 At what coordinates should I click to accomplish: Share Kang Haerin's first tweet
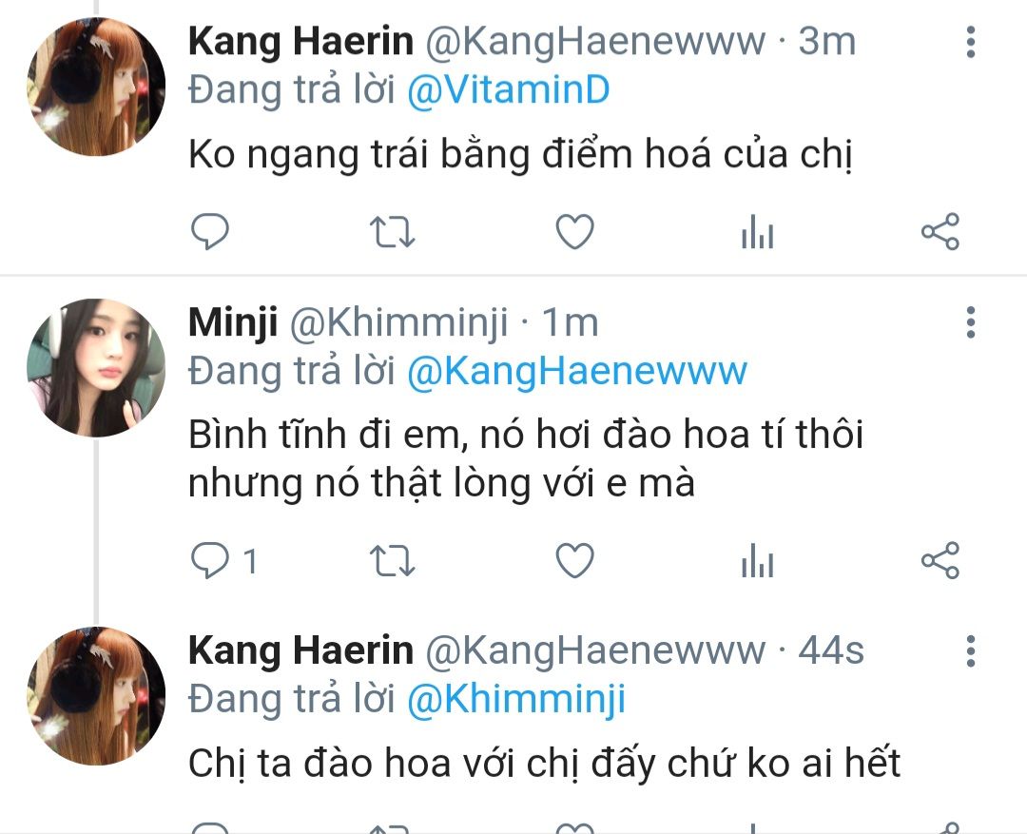click(940, 232)
